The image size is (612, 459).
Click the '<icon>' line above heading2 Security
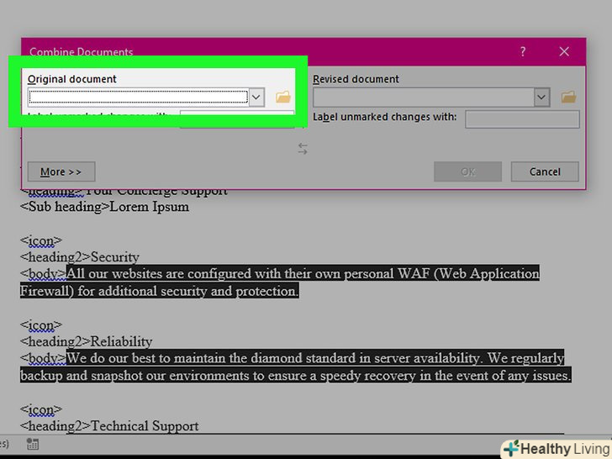click(41, 240)
